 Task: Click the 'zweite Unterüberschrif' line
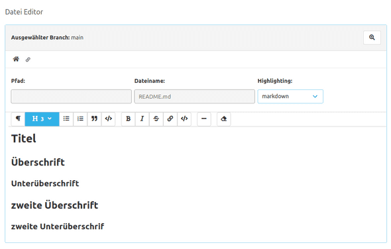coord(58,226)
